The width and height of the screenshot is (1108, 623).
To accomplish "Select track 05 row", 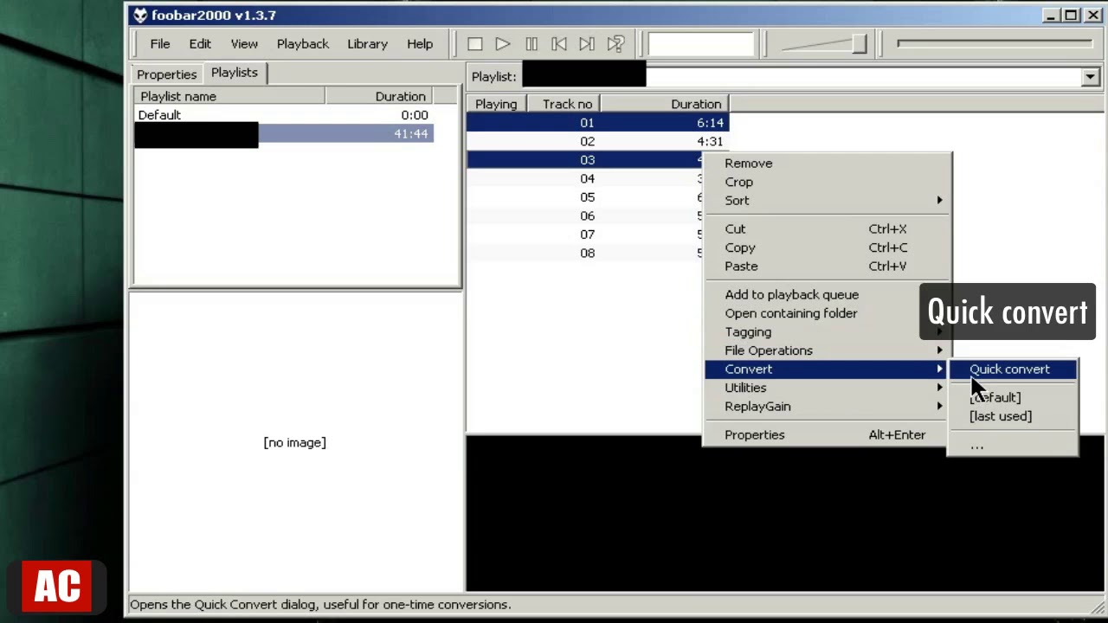I will coord(585,197).
